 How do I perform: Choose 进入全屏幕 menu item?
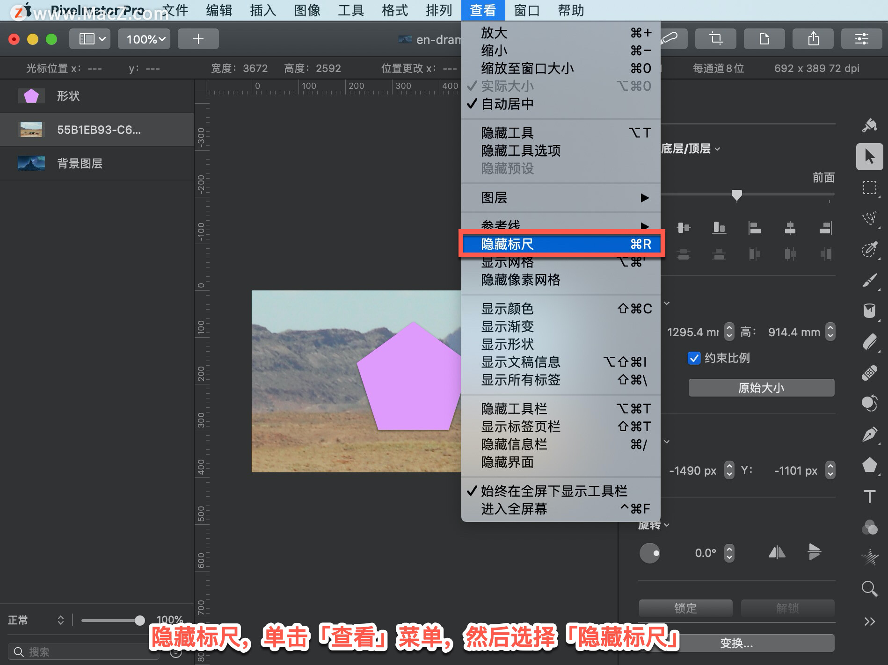(x=560, y=509)
